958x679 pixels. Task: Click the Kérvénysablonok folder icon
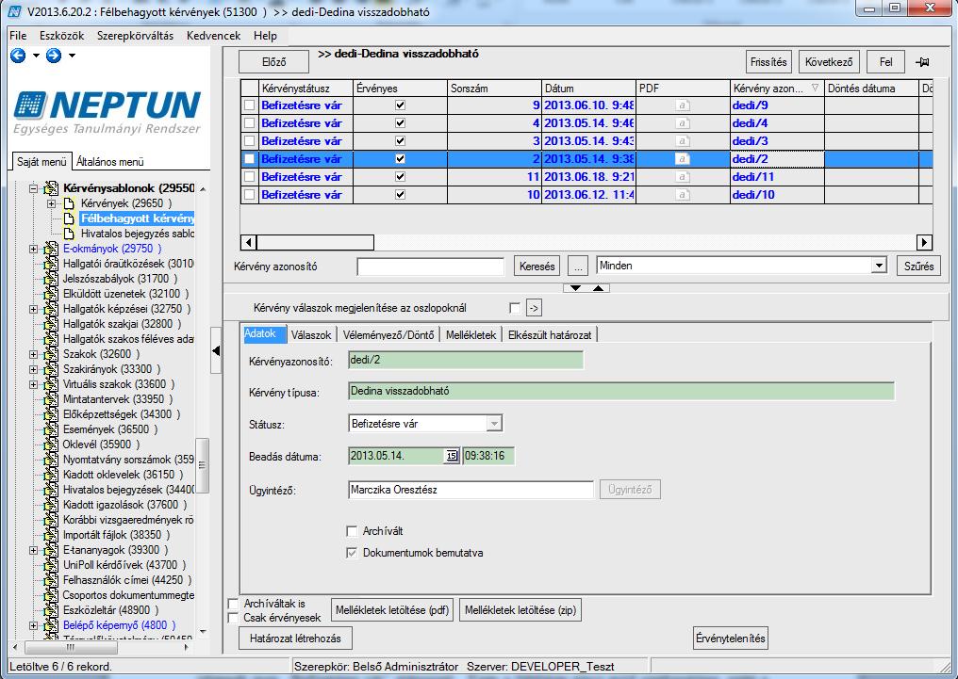point(51,188)
